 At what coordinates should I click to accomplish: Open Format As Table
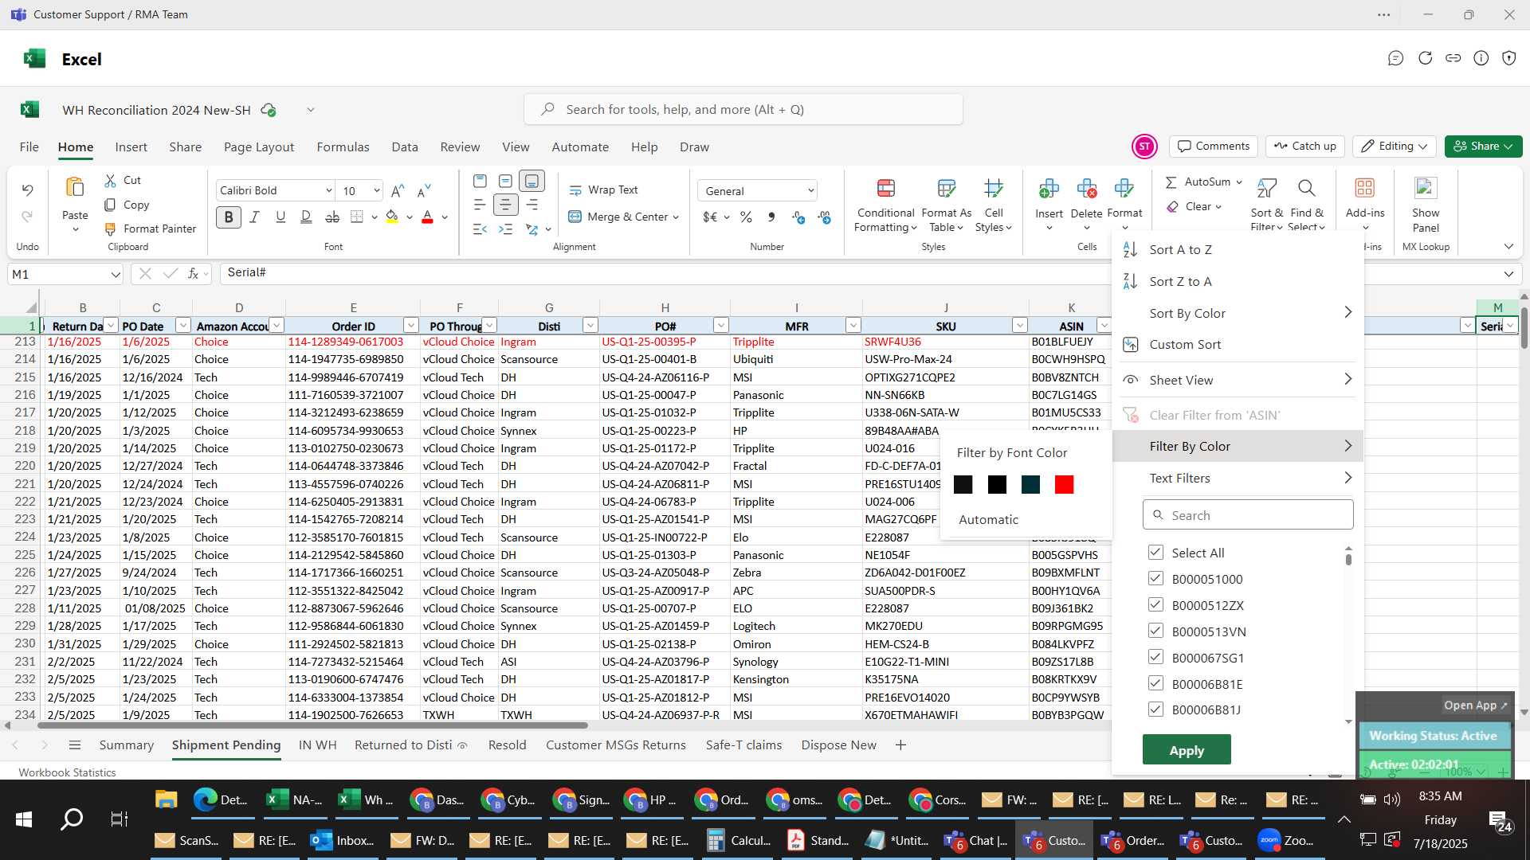[x=946, y=205]
